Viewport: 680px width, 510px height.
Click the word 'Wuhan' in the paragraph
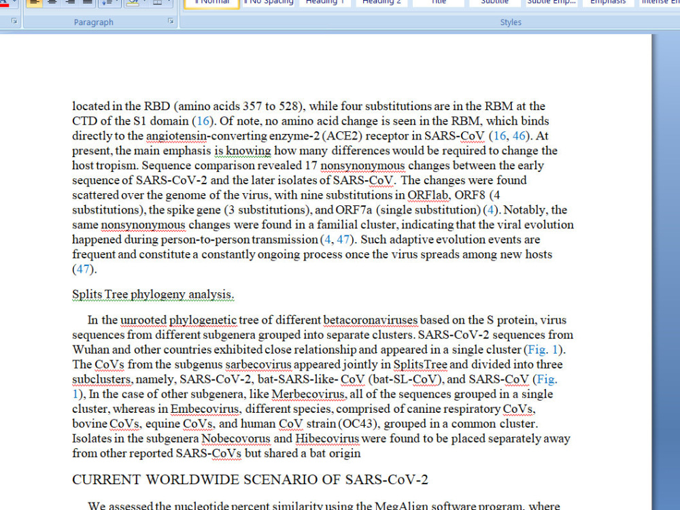(90, 350)
